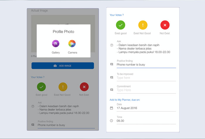Screen dimensions: 205x139
Task: Select yellow Exist Not Good vote in right panel
Action: click(143, 25)
